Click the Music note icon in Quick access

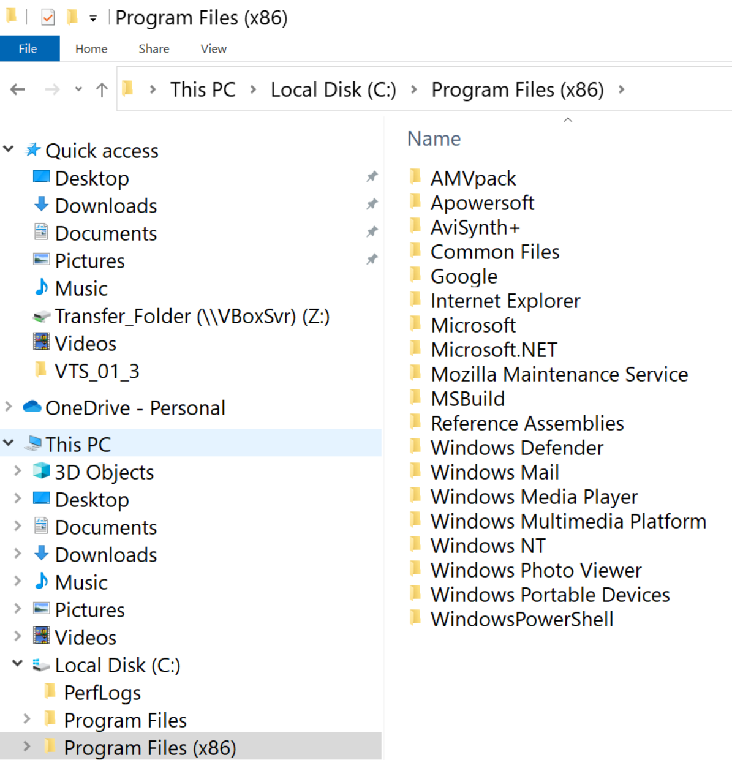click(x=41, y=287)
